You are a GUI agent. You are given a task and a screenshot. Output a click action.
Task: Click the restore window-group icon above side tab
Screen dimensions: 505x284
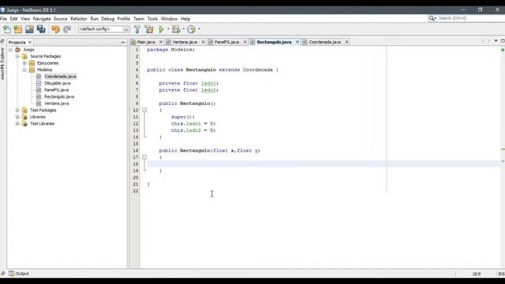click(x=2, y=42)
